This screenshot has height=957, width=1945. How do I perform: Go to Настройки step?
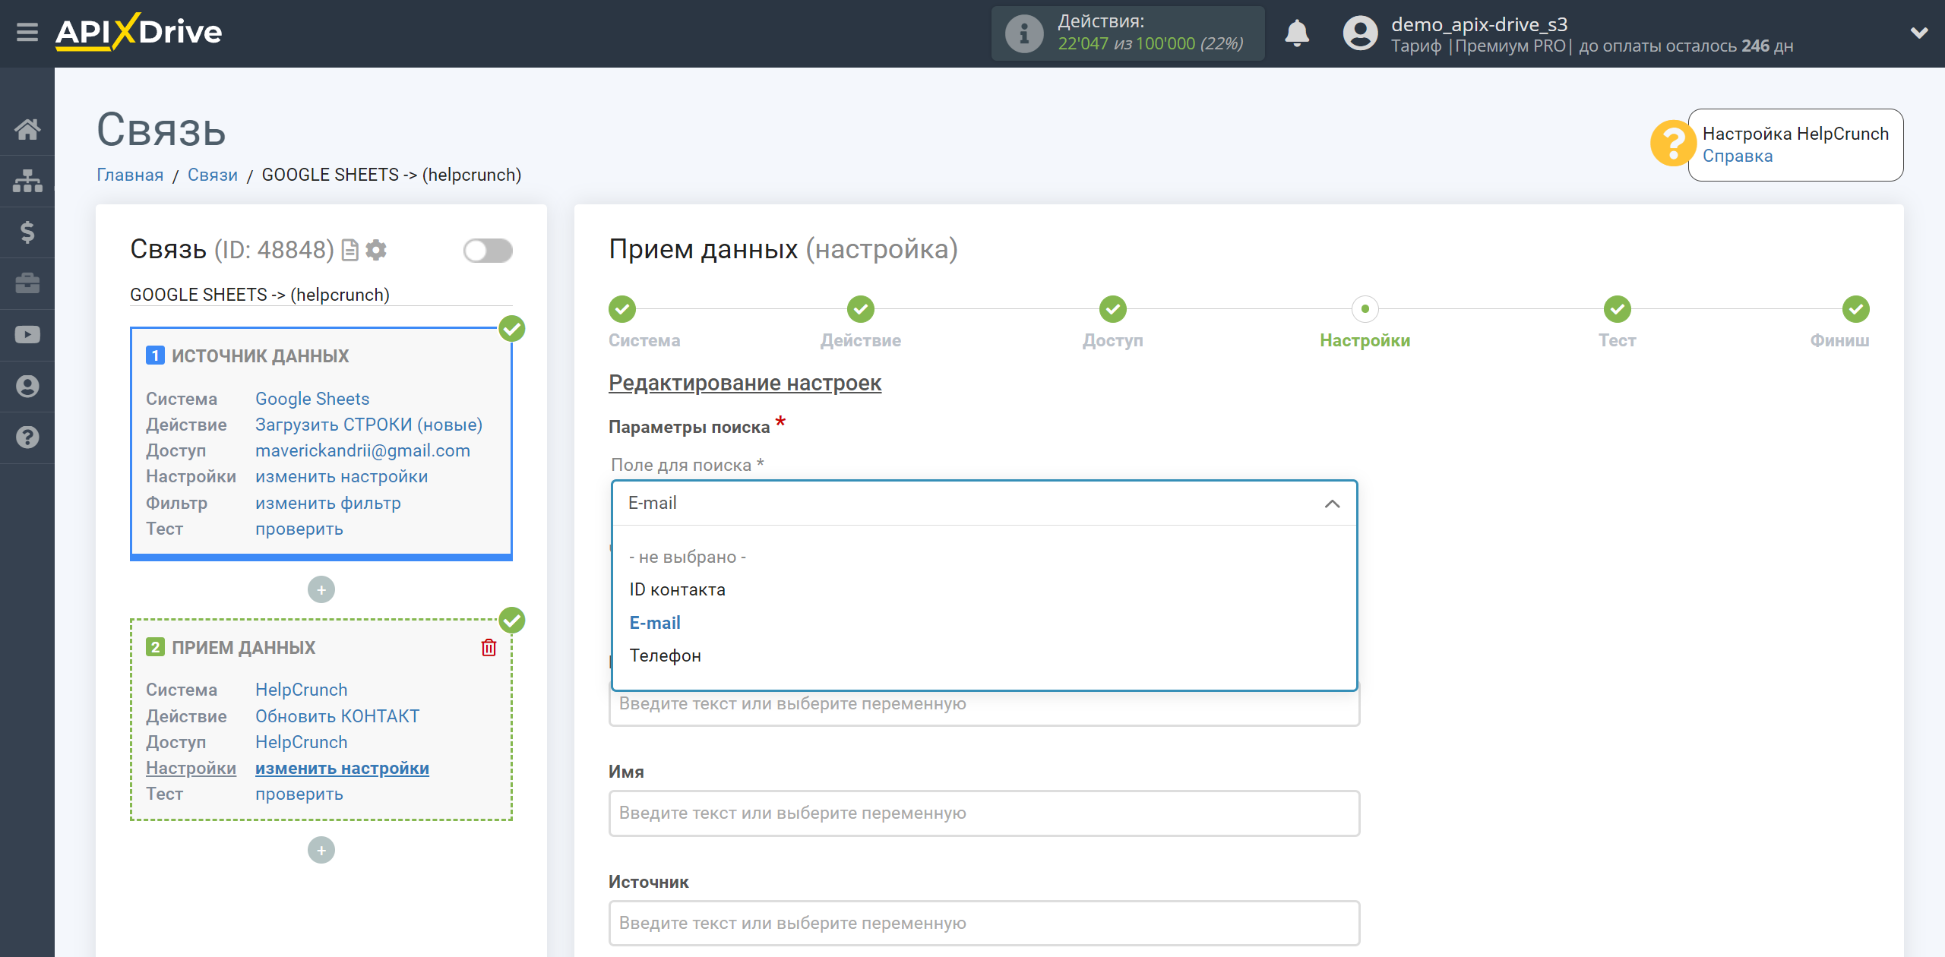pos(1365,309)
